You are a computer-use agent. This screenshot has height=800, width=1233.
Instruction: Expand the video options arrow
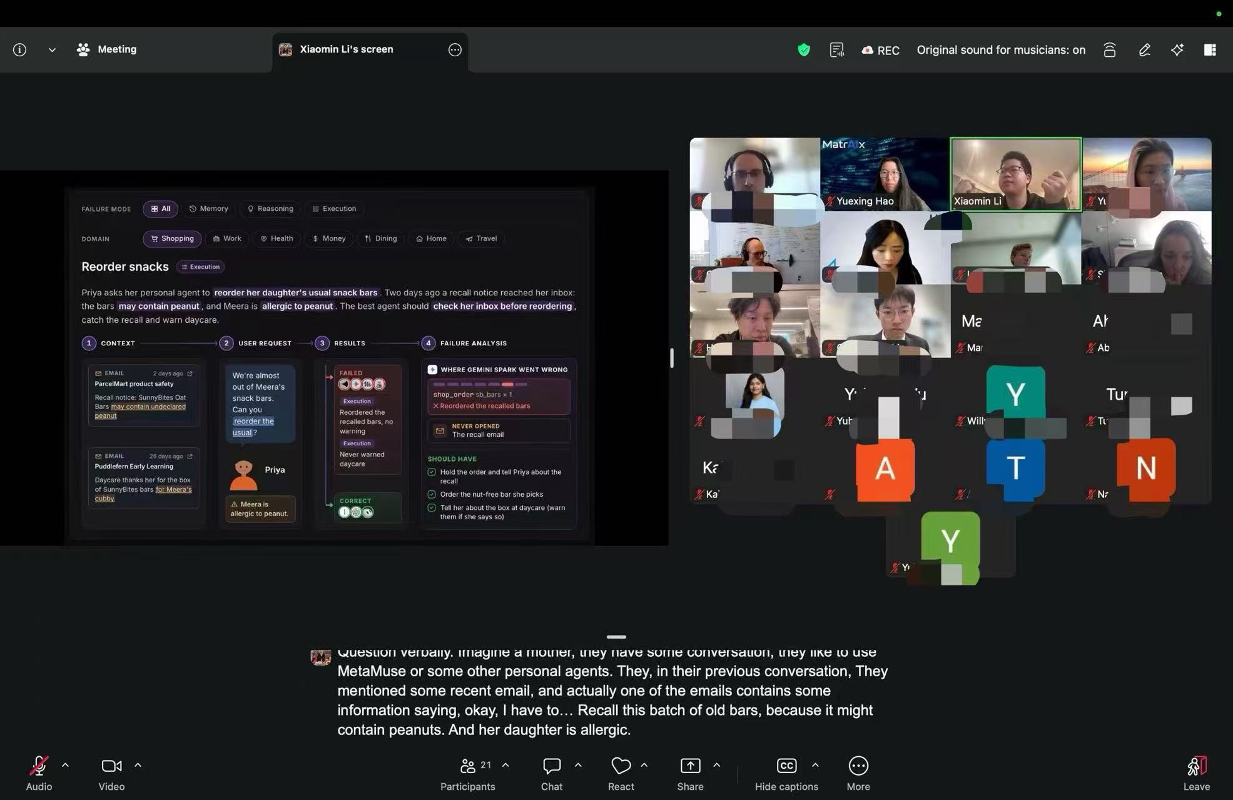coord(138,765)
